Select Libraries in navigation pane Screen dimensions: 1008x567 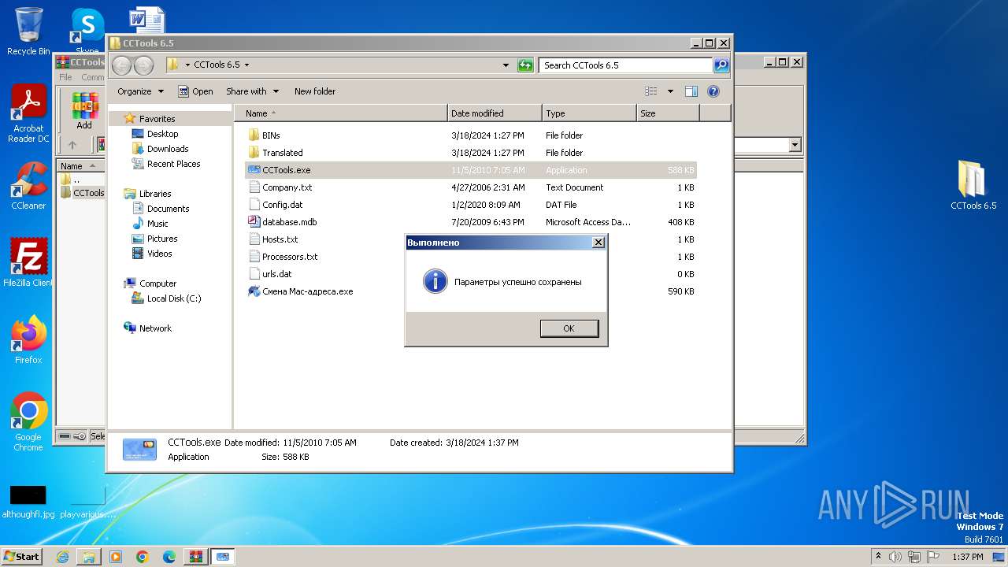pyautogui.click(x=155, y=194)
